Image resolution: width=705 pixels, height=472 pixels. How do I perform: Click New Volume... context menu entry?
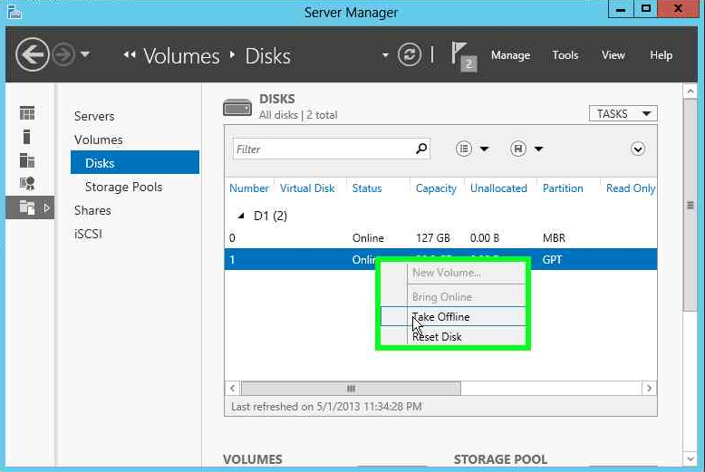(453, 273)
